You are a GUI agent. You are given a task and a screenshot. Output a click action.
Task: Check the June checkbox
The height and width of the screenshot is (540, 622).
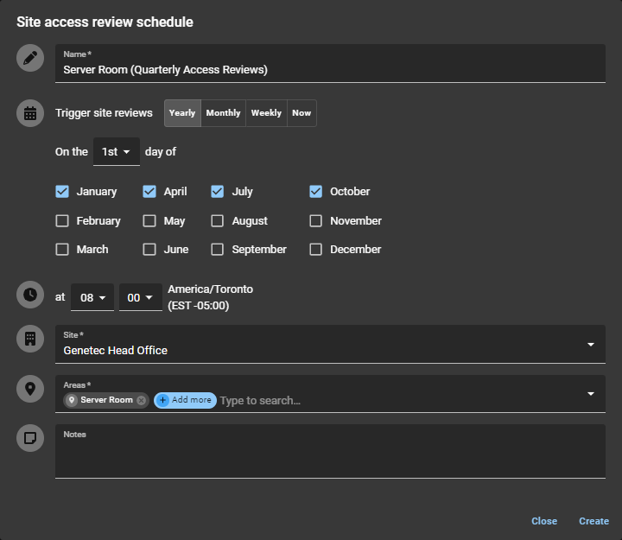149,250
